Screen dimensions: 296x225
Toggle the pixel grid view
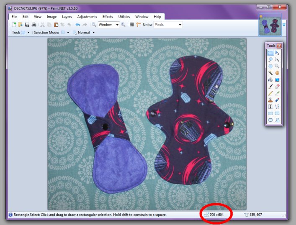[131, 25]
